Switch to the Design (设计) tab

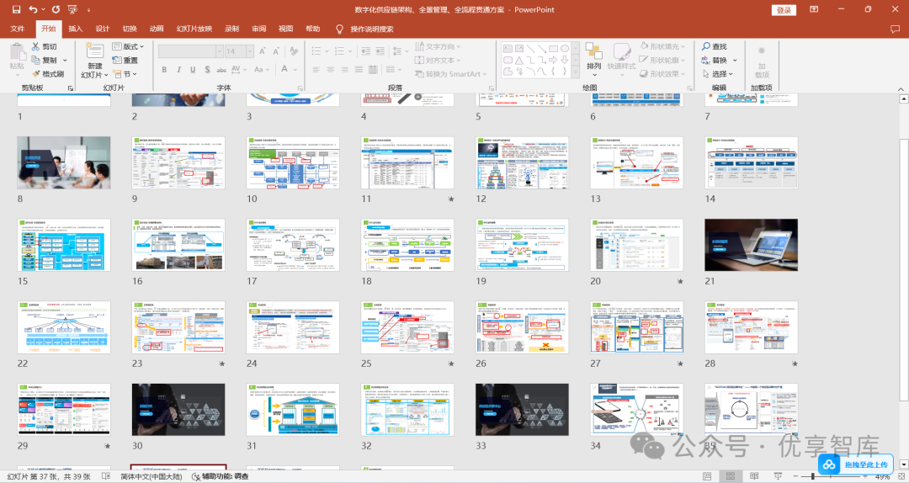(103, 29)
